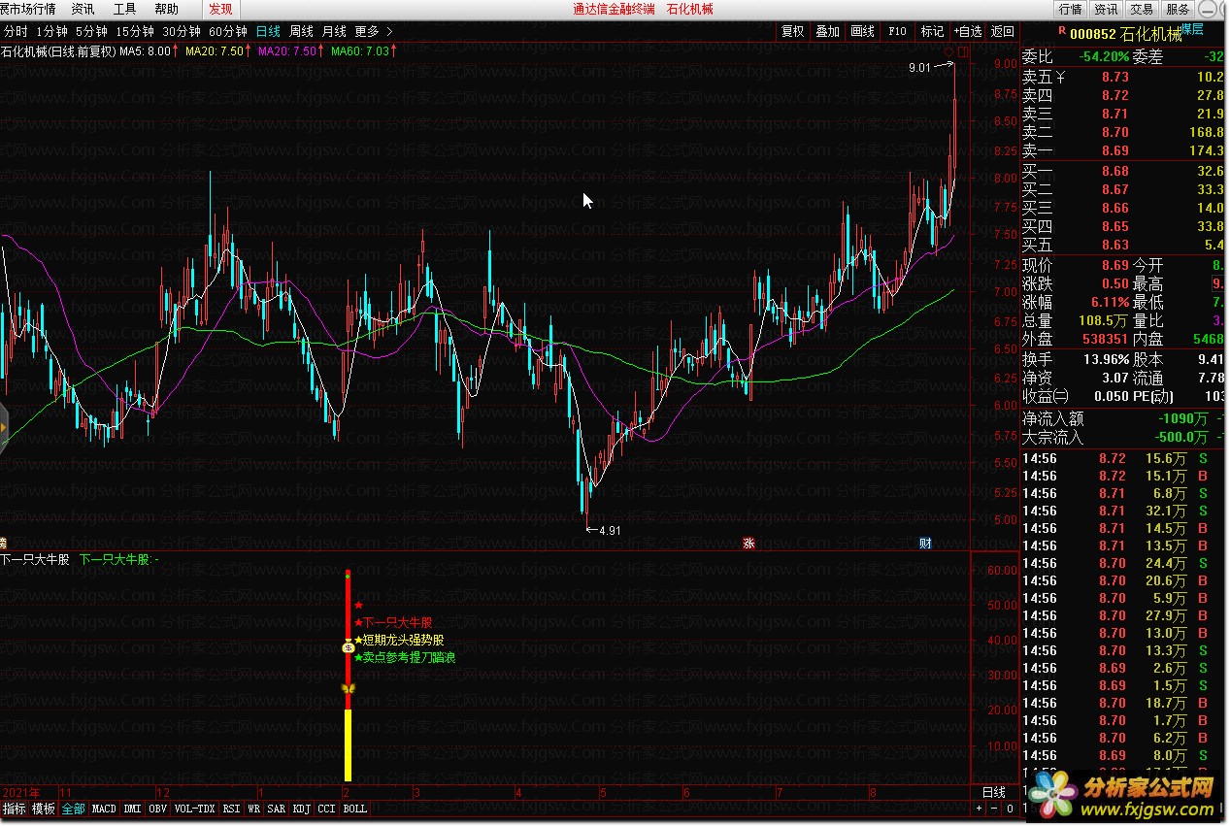Select the 月线 monthly period

pyautogui.click(x=334, y=31)
